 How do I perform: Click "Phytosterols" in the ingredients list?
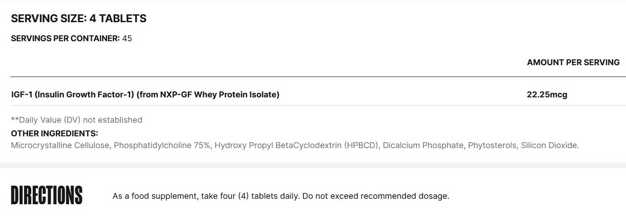[x=492, y=145]
